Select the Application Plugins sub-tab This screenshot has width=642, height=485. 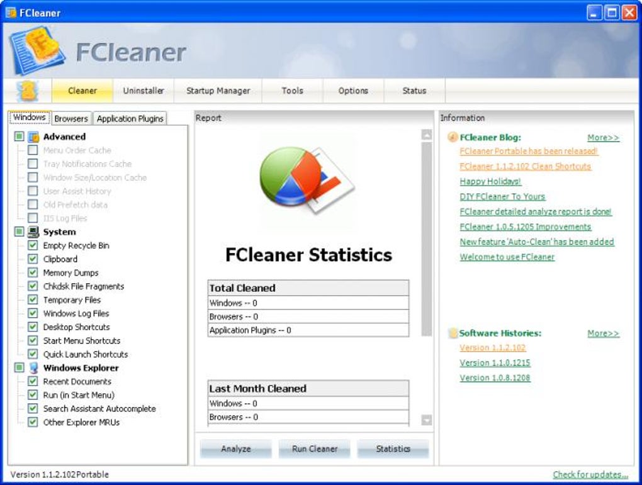(x=130, y=119)
